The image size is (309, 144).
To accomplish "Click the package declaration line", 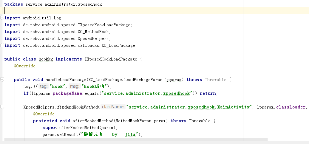I will click(54, 4).
